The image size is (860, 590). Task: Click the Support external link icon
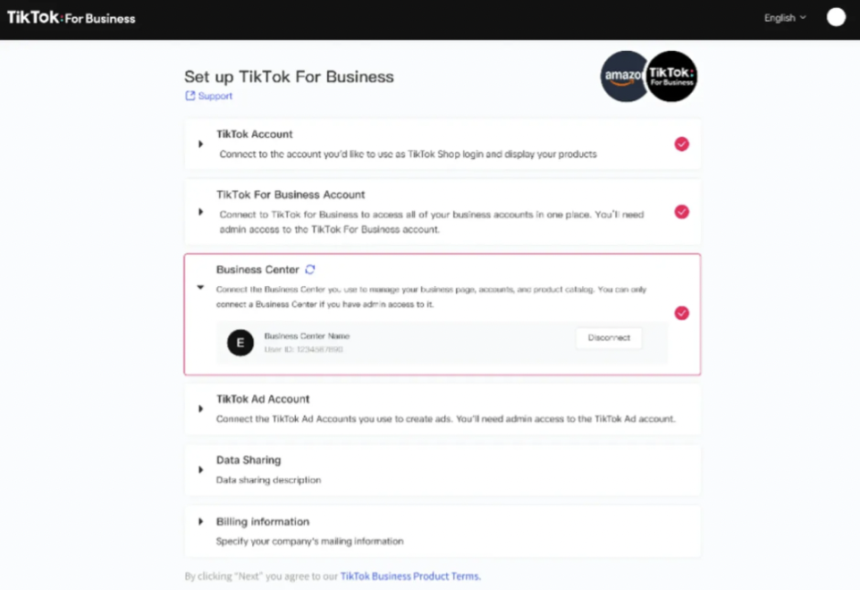190,96
